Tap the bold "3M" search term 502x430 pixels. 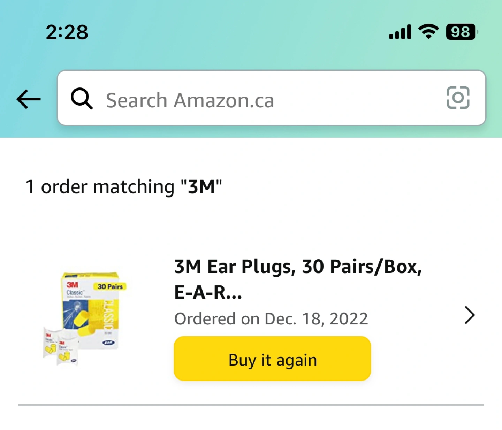tap(201, 187)
